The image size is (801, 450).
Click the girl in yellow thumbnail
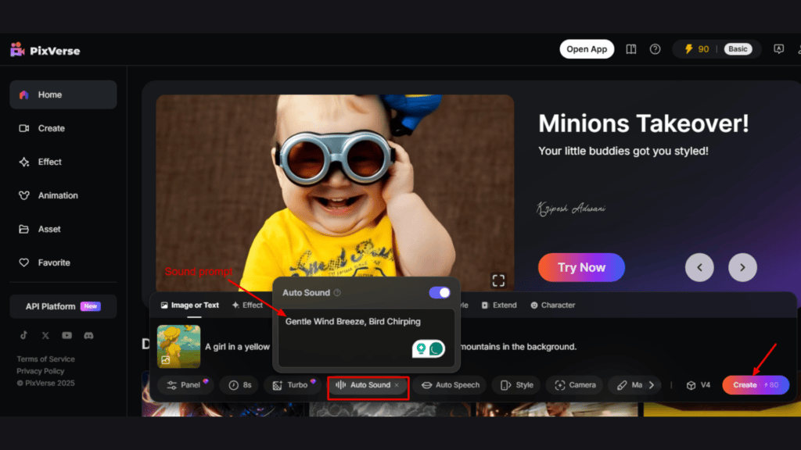[x=178, y=346]
